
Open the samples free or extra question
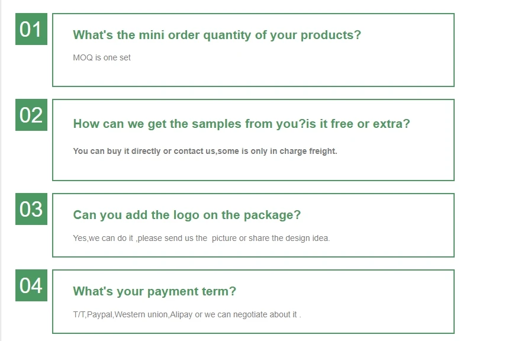coord(241,124)
